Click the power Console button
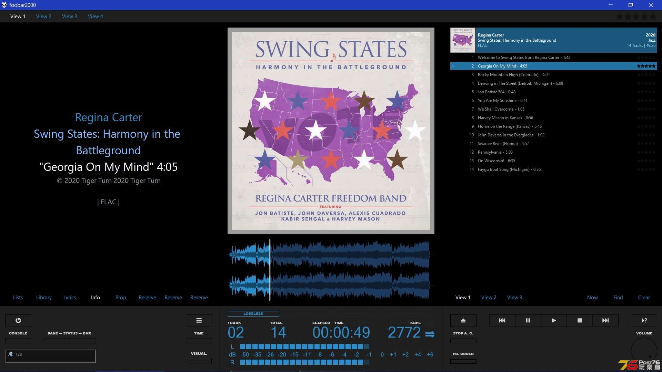 tap(18, 320)
